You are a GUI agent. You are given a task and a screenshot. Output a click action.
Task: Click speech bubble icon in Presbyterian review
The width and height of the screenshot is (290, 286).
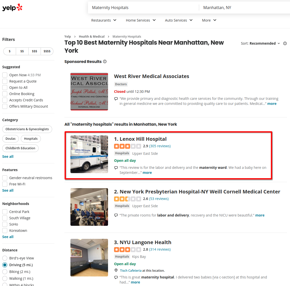coord(116,215)
